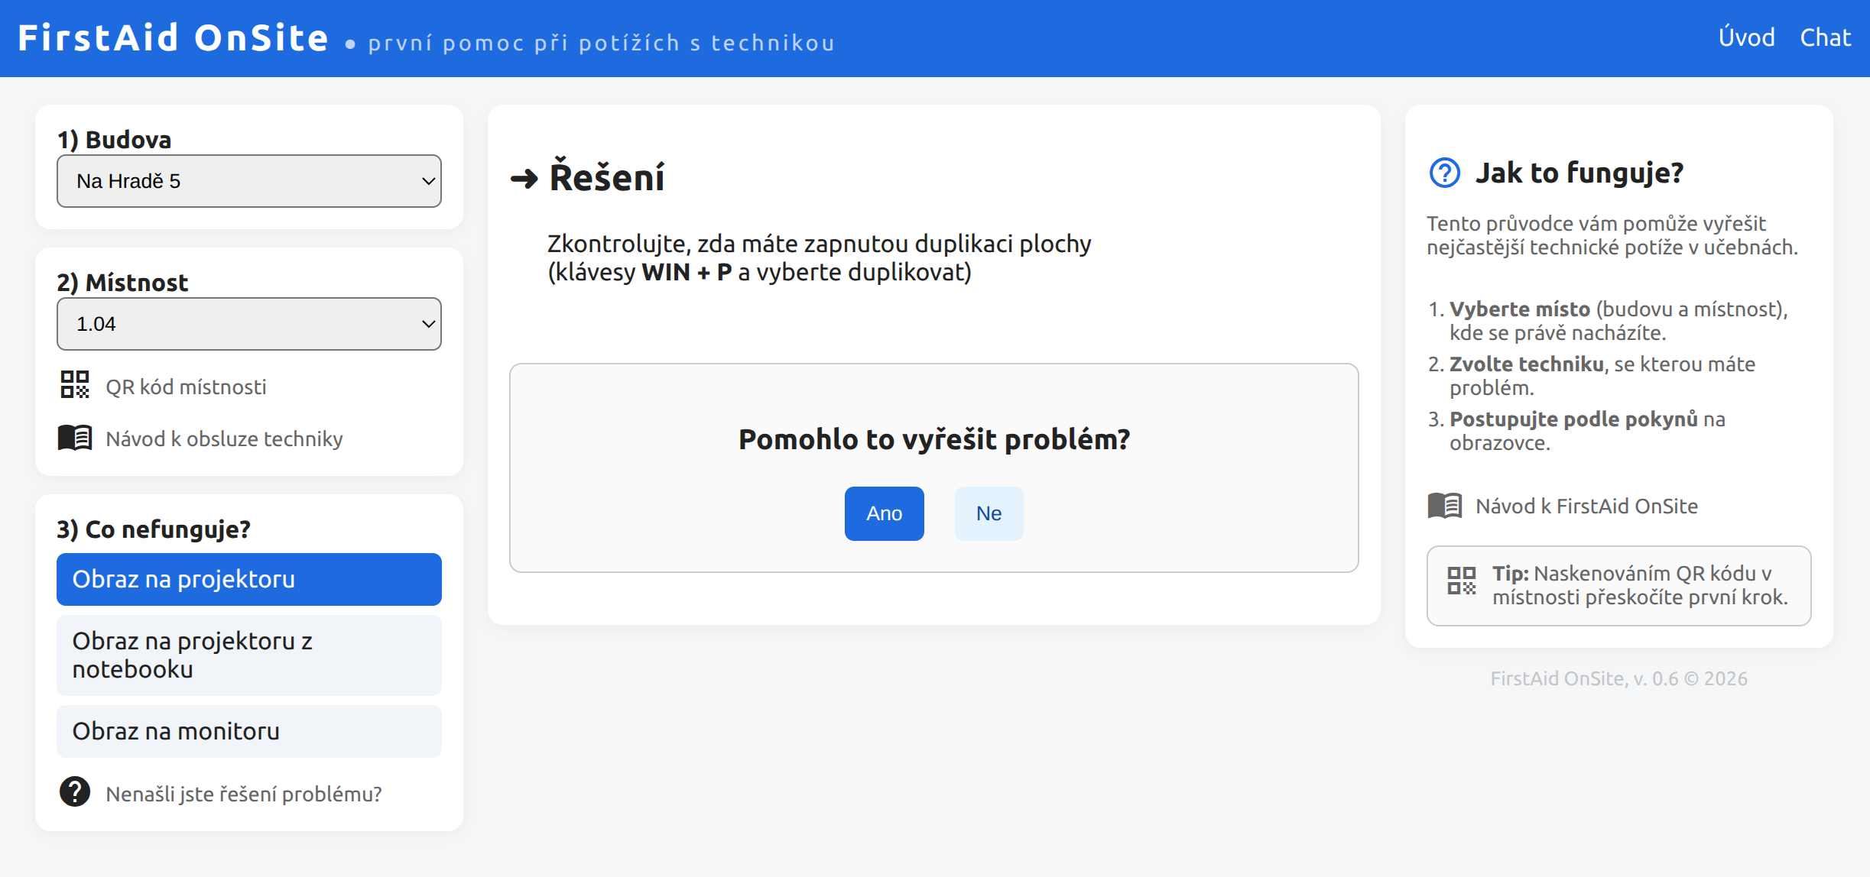Screen dimensions: 1870x877
Task: Click Nenašli jste řešení problému link
Action: pyautogui.click(x=244, y=794)
